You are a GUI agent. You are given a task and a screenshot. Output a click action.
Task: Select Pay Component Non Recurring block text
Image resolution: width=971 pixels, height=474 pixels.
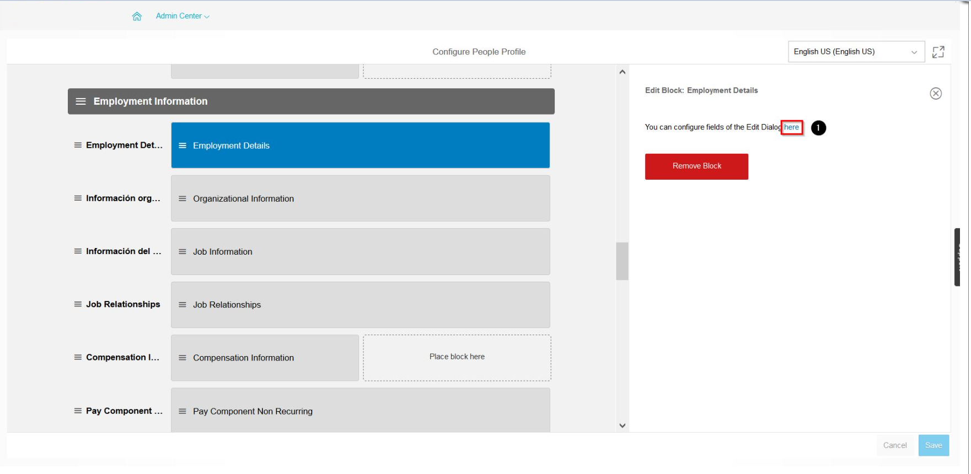click(x=253, y=411)
